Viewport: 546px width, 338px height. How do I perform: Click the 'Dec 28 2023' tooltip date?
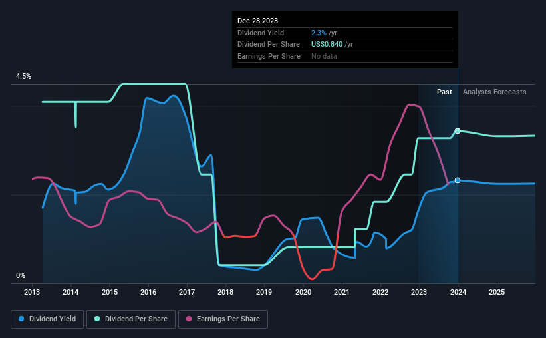click(x=257, y=21)
